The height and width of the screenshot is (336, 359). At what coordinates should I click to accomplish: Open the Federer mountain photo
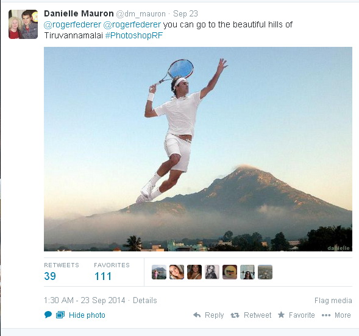click(x=198, y=149)
